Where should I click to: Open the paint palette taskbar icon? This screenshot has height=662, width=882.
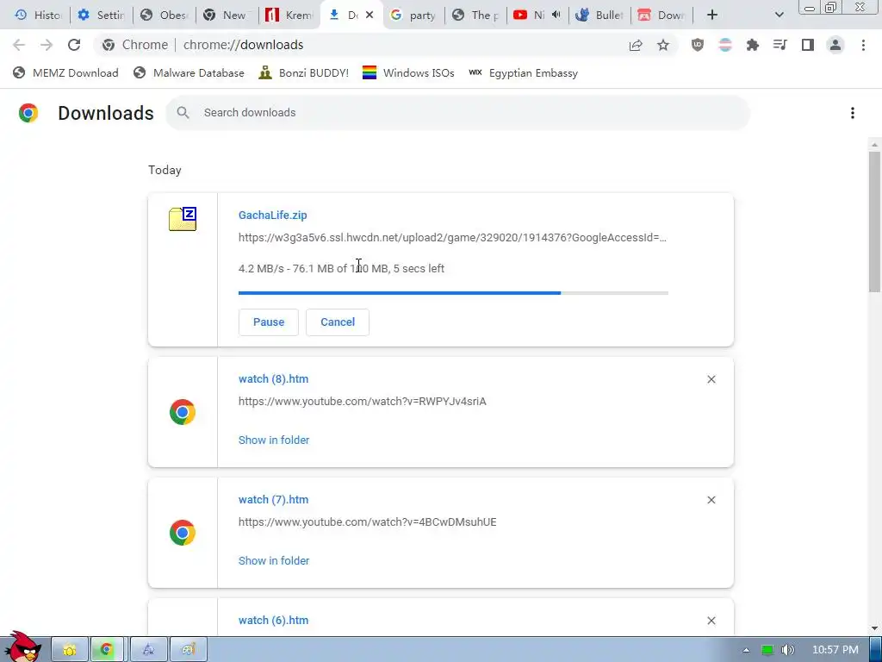[x=189, y=650]
